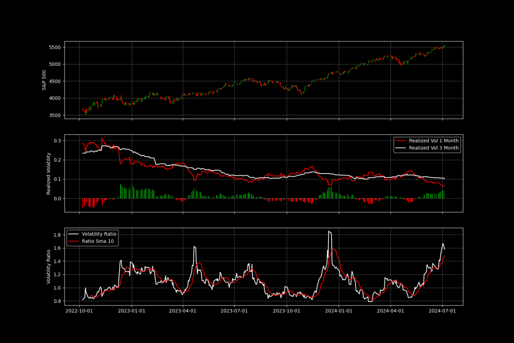The width and height of the screenshot is (514, 343).
Task: Click the 2024-04-01 date label
Action: point(391,311)
